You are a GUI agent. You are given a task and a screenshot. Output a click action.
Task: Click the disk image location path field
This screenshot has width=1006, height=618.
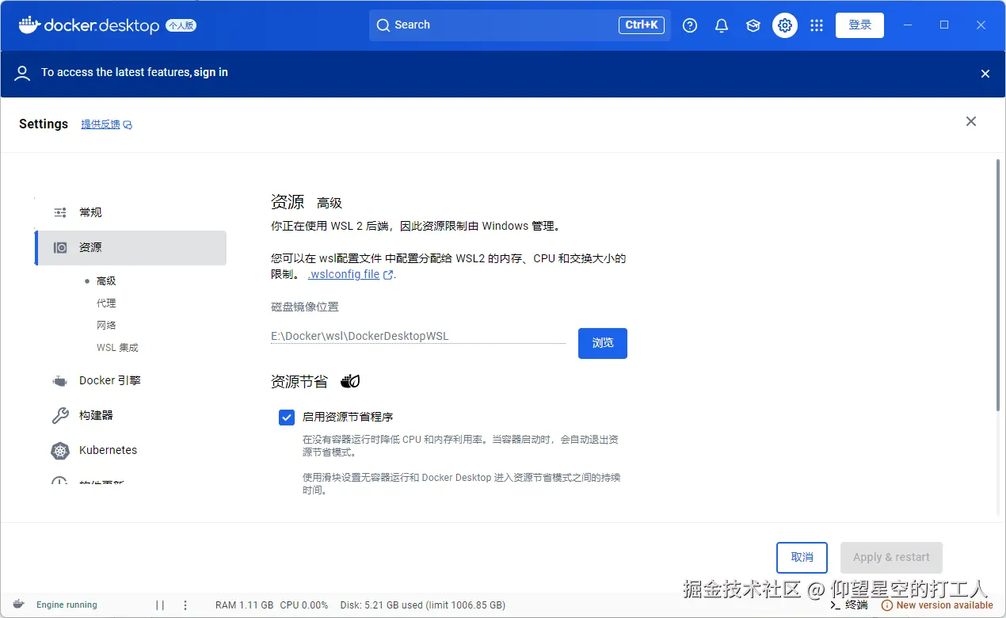pyautogui.click(x=418, y=336)
